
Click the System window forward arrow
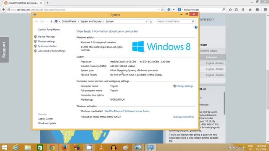(x=42, y=21)
